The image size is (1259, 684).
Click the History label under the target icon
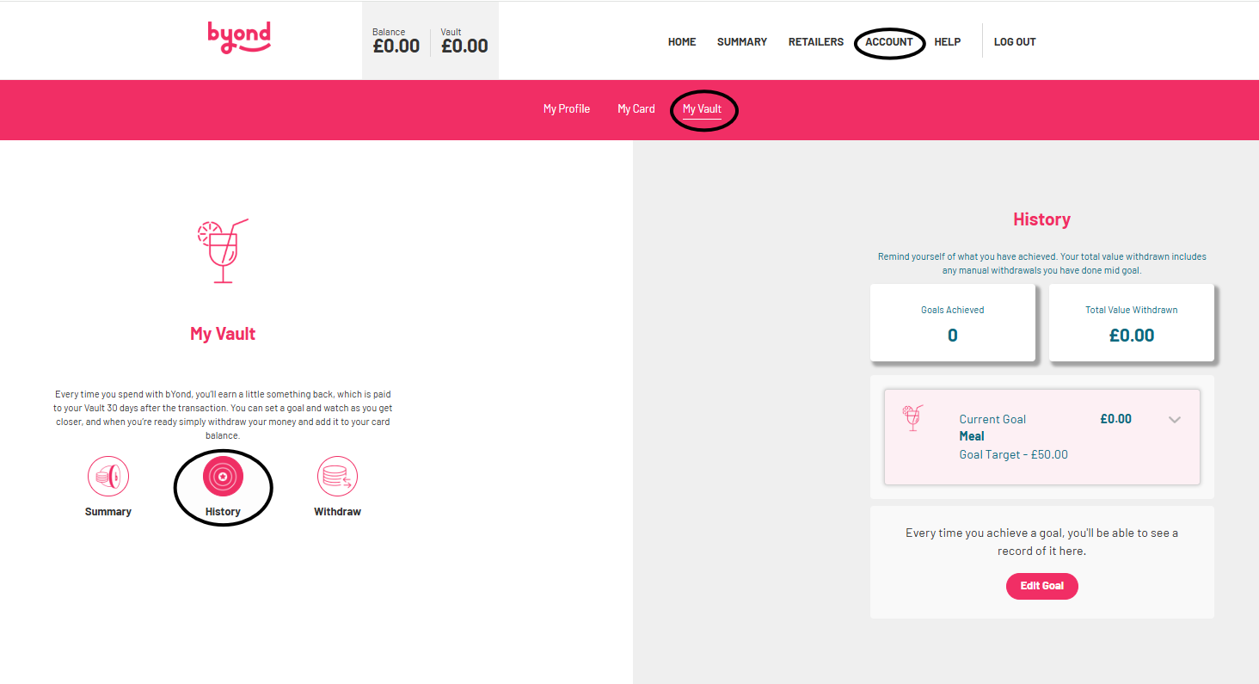pyautogui.click(x=223, y=512)
